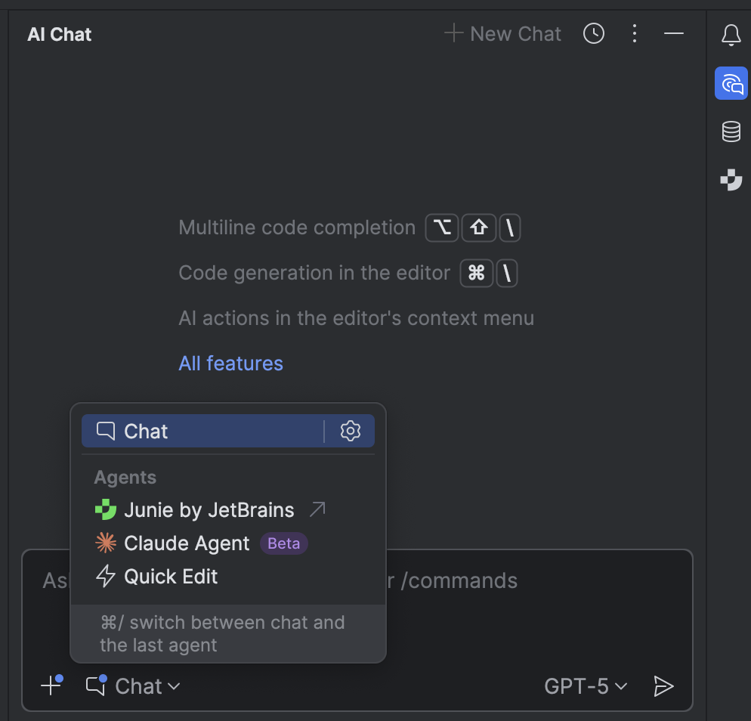The image size is (751, 721).
Task: Open the Notifications bell panel
Action: tap(731, 36)
